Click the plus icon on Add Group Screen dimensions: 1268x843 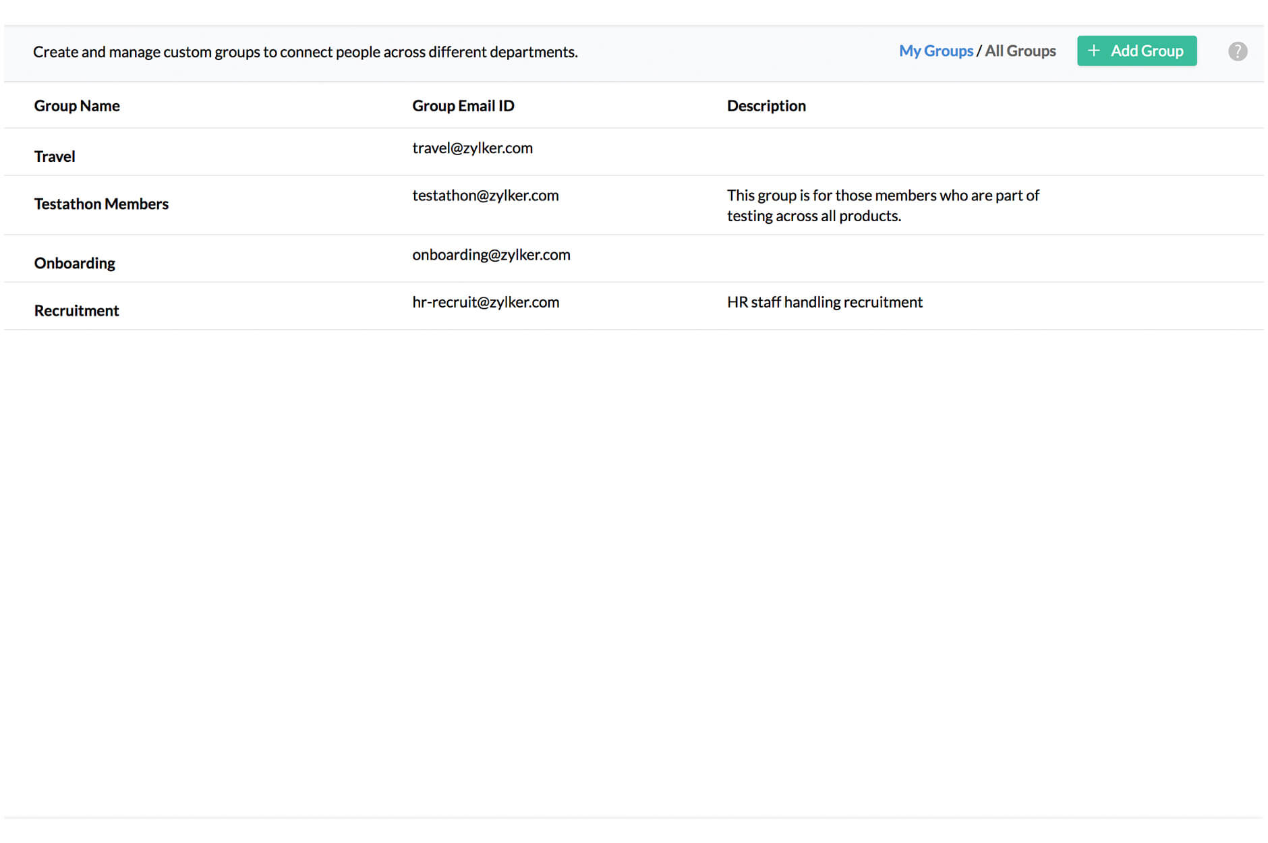click(x=1094, y=51)
